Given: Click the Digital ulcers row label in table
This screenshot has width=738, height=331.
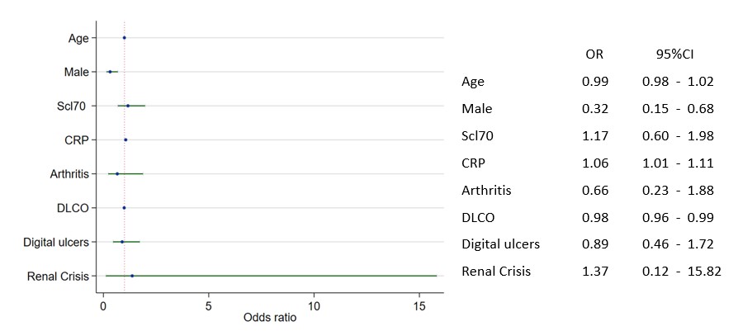Looking at the screenshot, I should click(x=500, y=244).
